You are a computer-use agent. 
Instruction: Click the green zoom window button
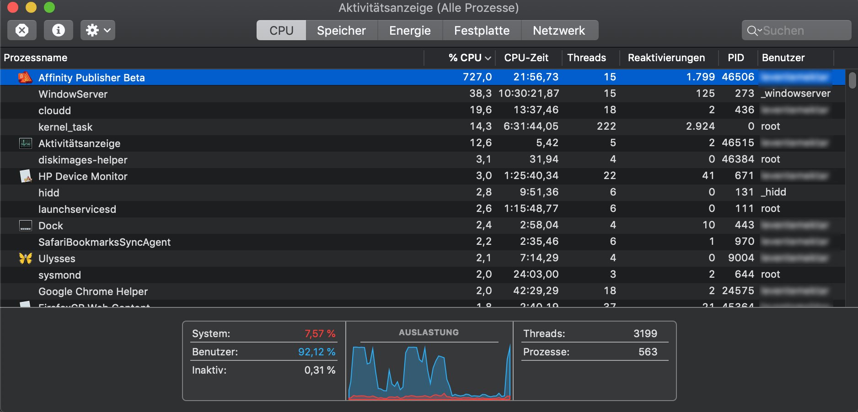[x=49, y=7]
